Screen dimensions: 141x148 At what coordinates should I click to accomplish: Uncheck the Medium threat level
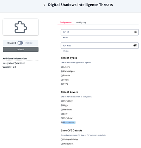(62, 110)
